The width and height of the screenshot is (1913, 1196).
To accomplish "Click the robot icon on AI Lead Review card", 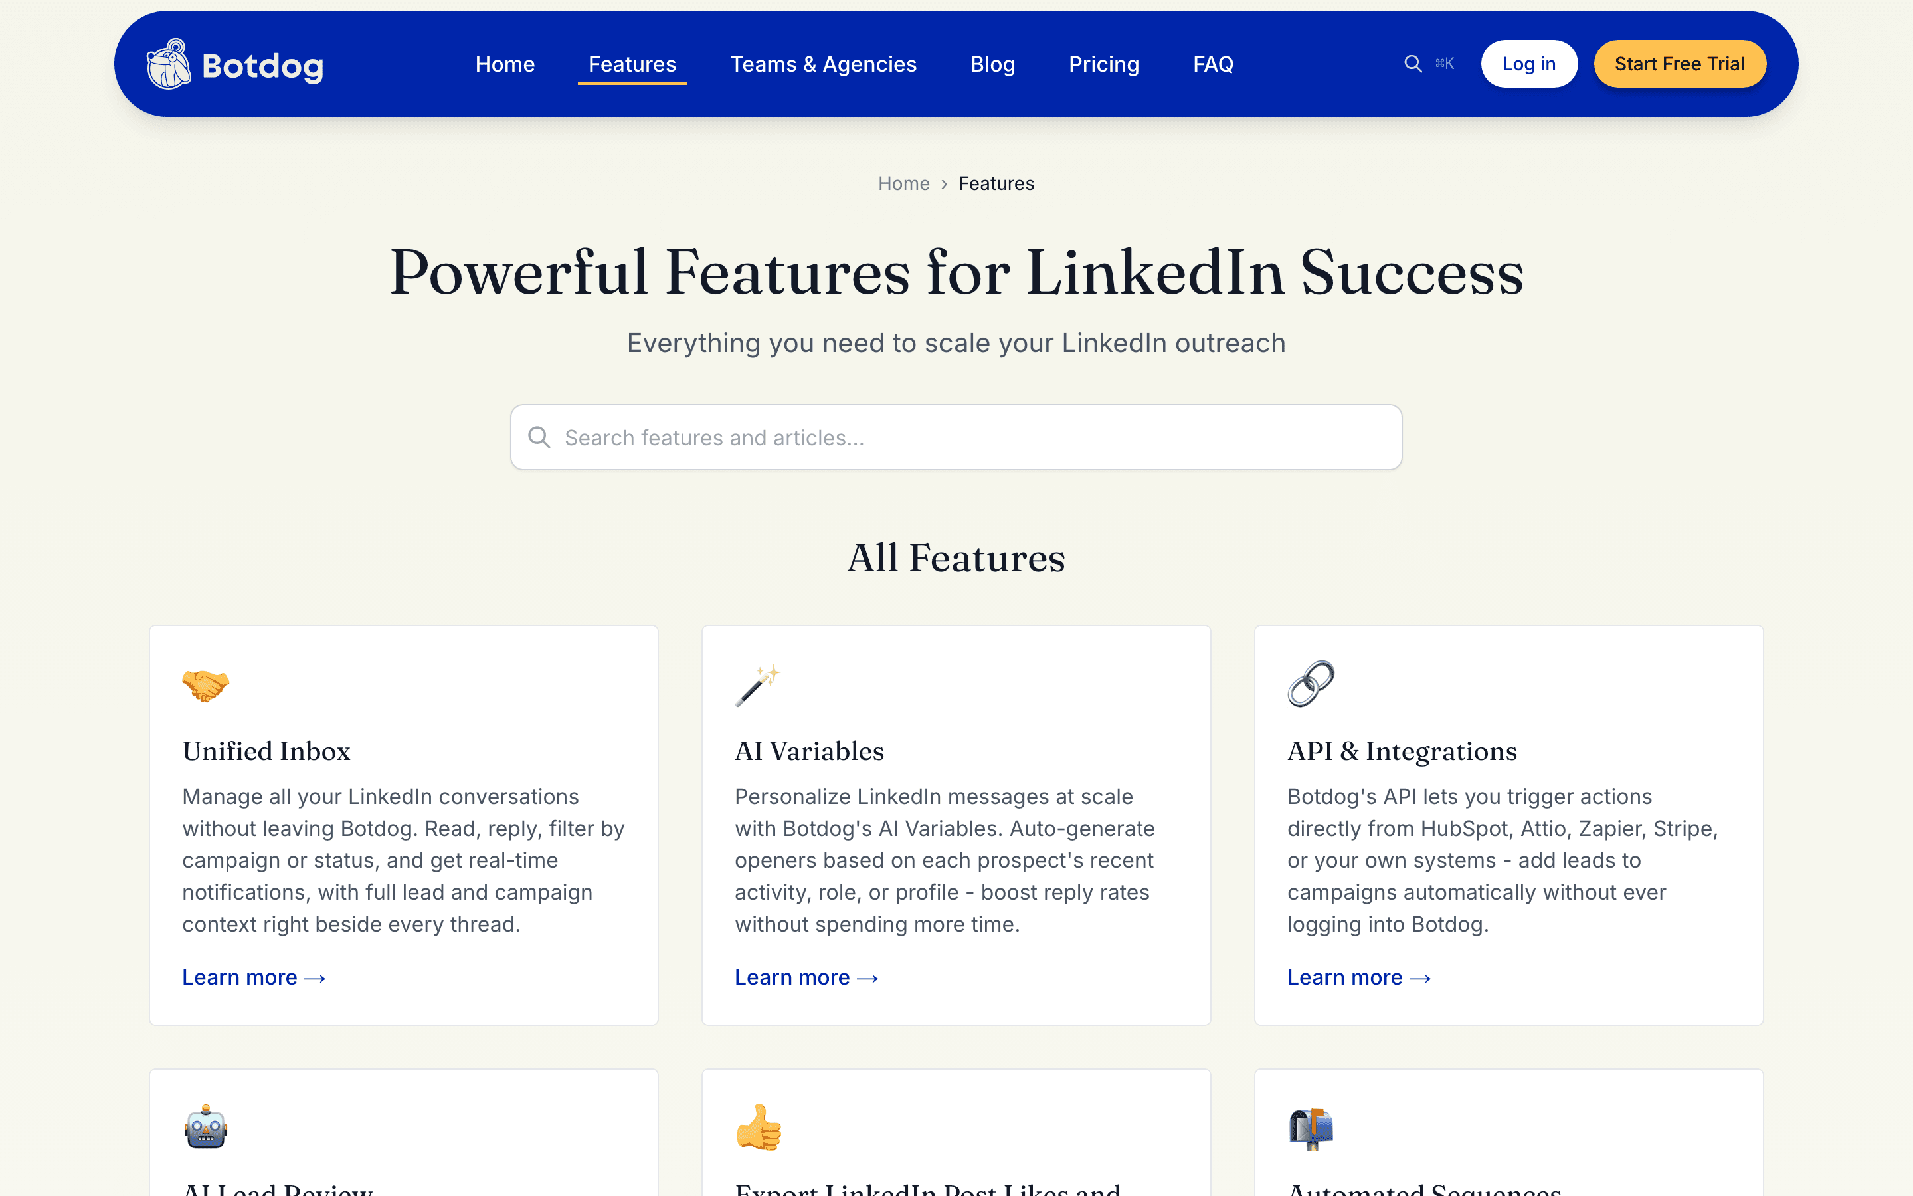I will pos(205,1127).
